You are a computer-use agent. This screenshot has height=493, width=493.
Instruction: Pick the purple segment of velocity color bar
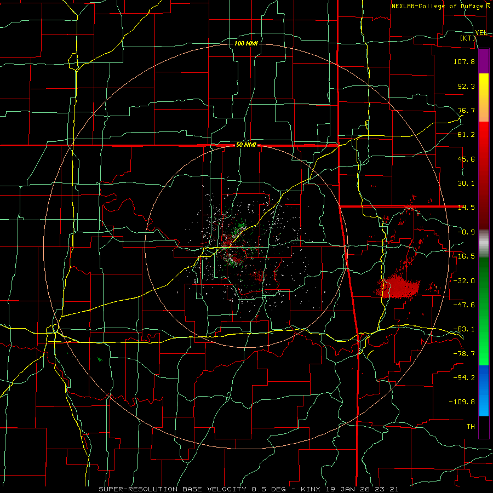click(x=484, y=61)
